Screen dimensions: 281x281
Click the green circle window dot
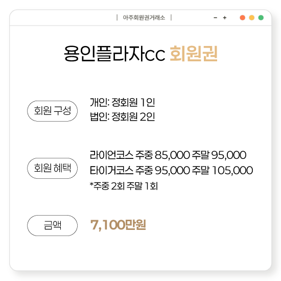click(261, 18)
